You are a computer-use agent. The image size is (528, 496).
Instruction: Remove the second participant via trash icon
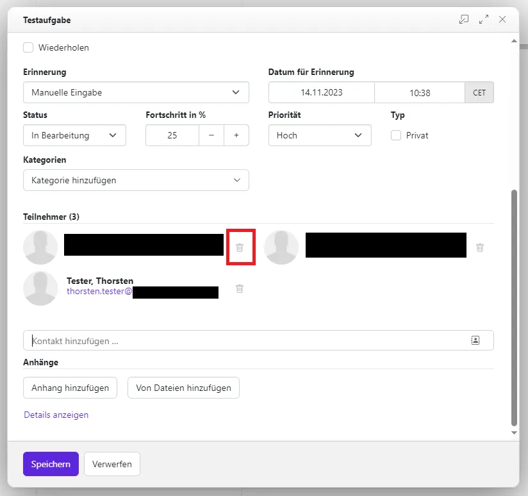pyautogui.click(x=480, y=247)
